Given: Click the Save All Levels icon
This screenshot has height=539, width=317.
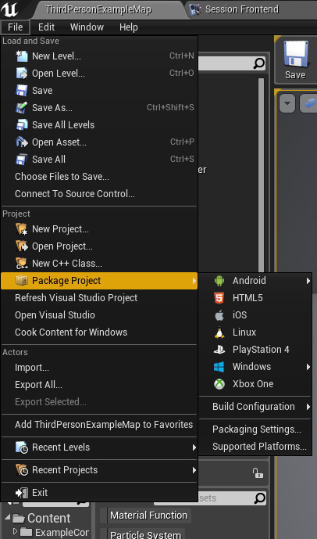Looking at the screenshot, I should [22, 125].
